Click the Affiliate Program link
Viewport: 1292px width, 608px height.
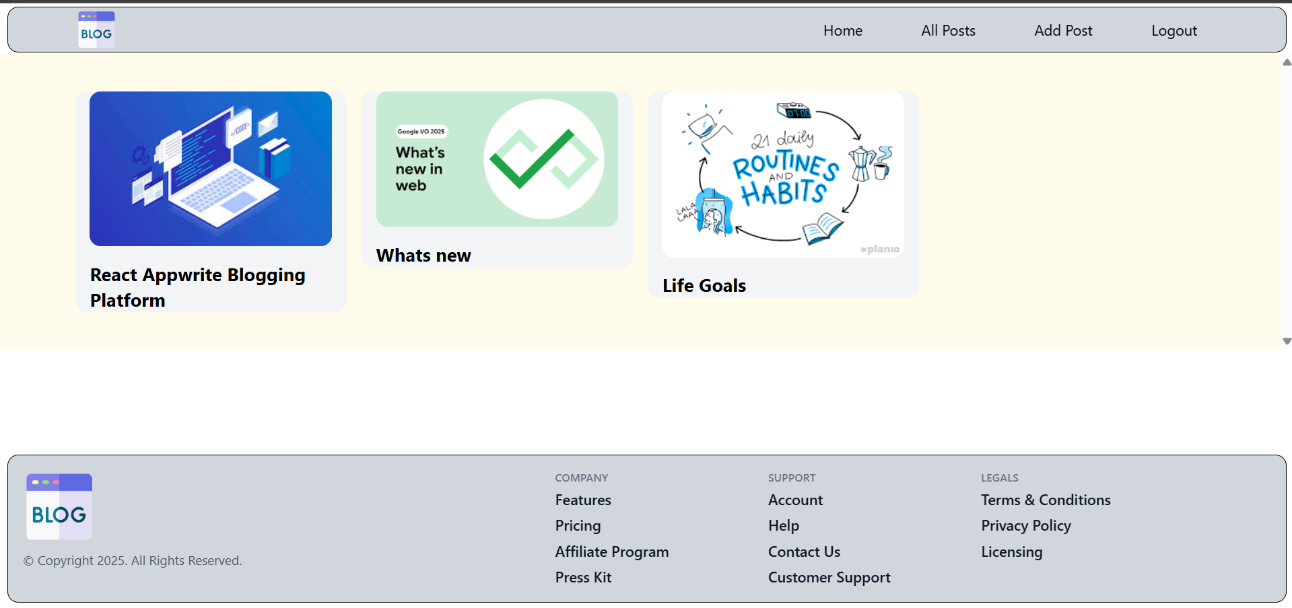(x=611, y=552)
